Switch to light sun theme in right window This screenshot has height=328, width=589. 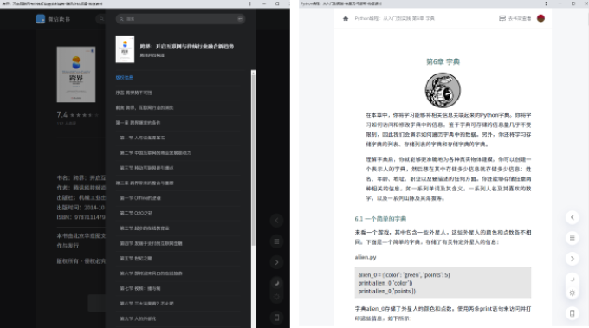[573, 293]
